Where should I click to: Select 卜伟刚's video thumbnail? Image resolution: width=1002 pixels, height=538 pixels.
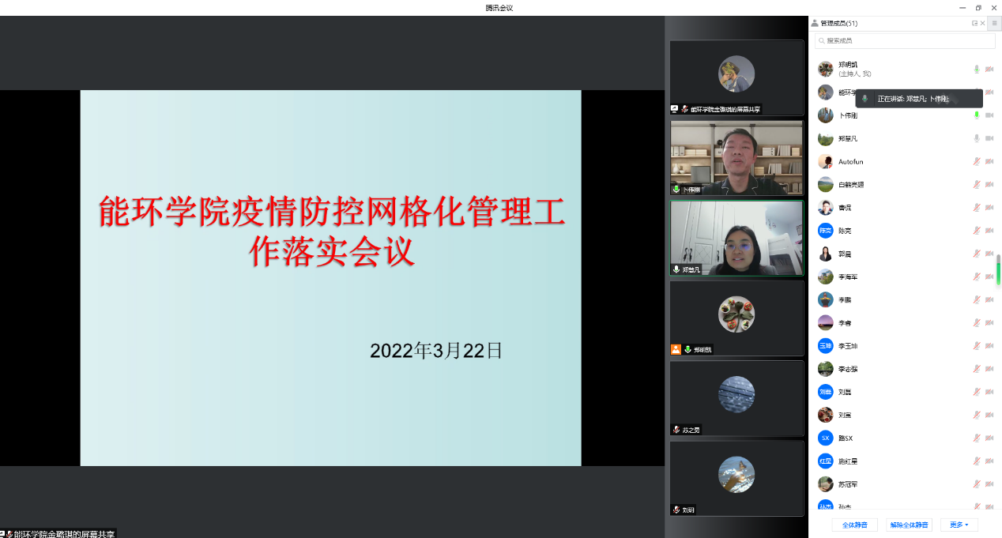pyautogui.click(x=736, y=157)
